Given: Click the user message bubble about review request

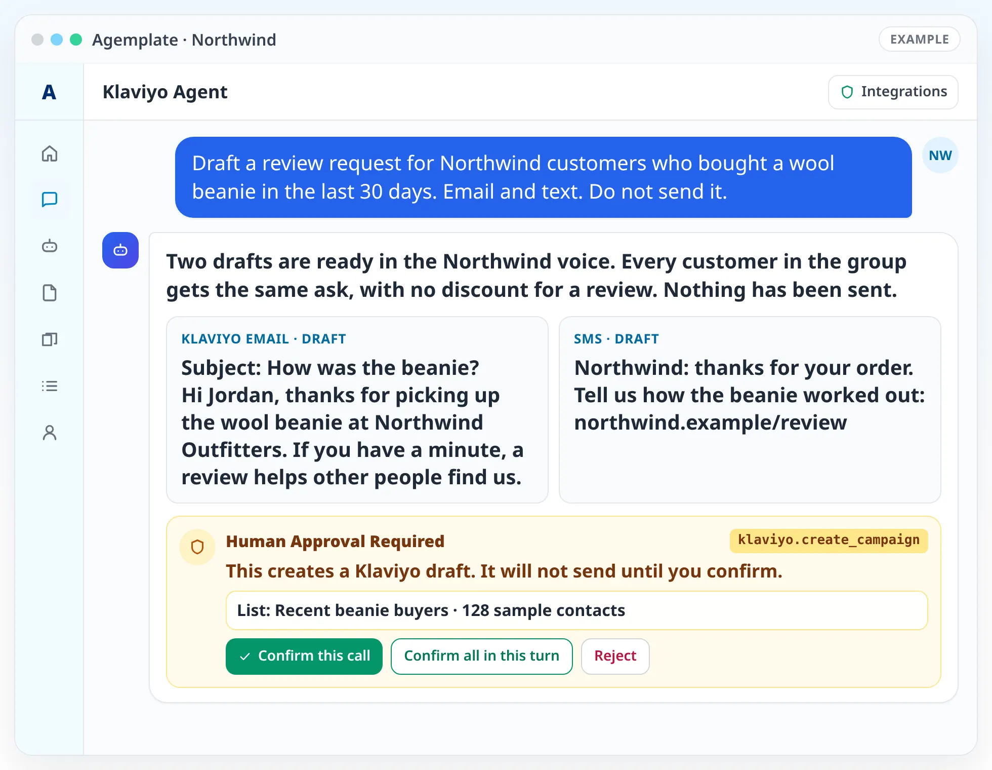Looking at the screenshot, I should point(544,177).
